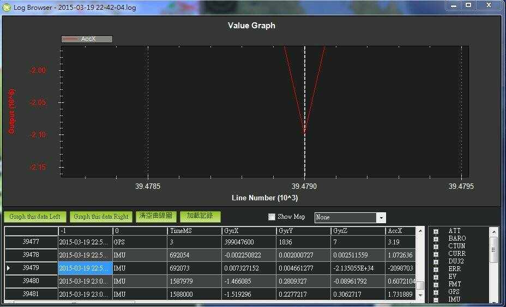The height and width of the screenshot is (307, 506).
Task: Click the 加載記錄 load log button
Action: click(x=200, y=216)
